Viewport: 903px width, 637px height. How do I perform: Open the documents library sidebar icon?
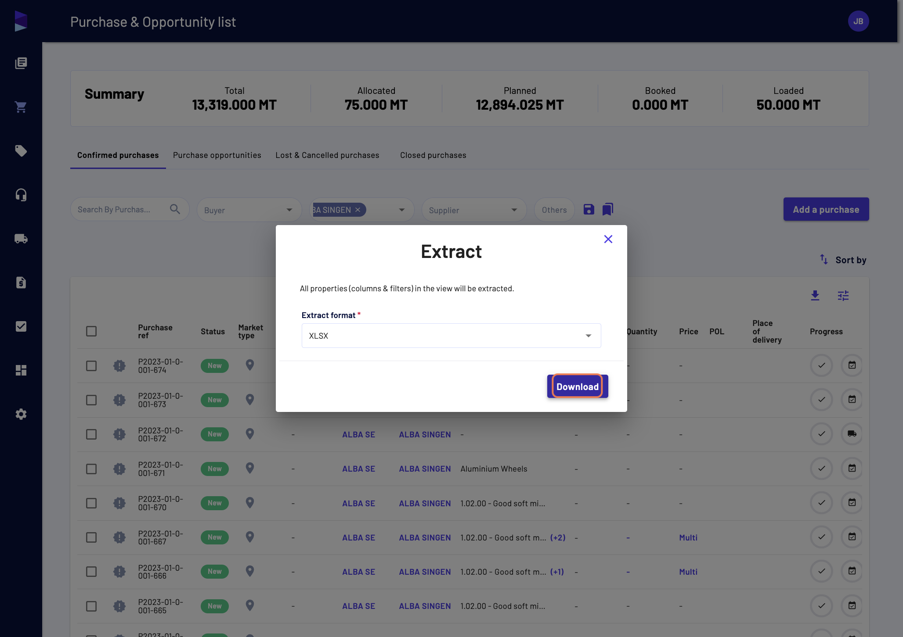pyautogui.click(x=21, y=63)
